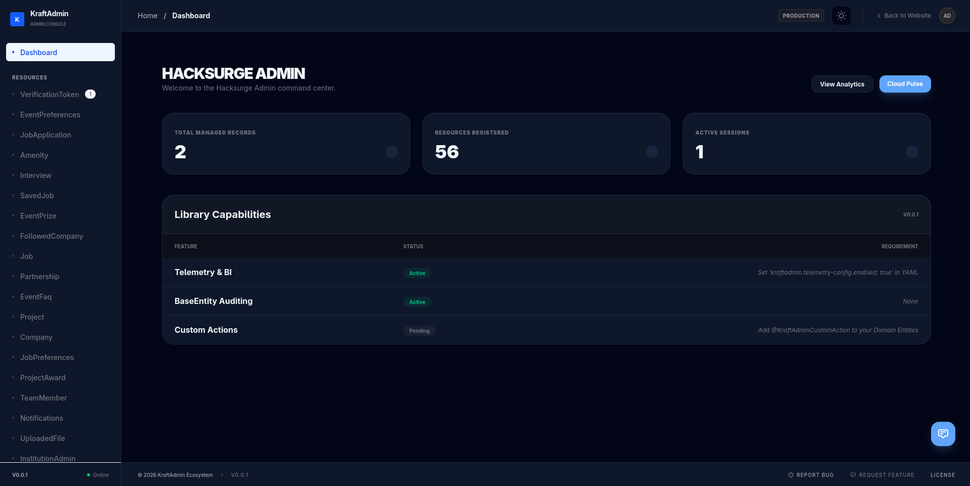
Task: Click the Resources Registered card icon
Action: [651, 152]
